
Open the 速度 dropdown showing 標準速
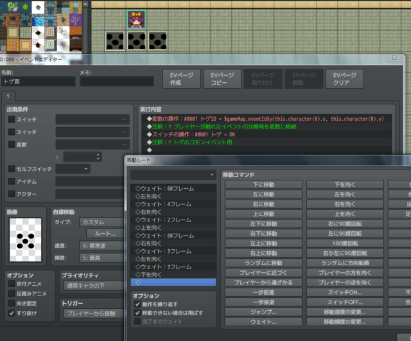[101, 245]
